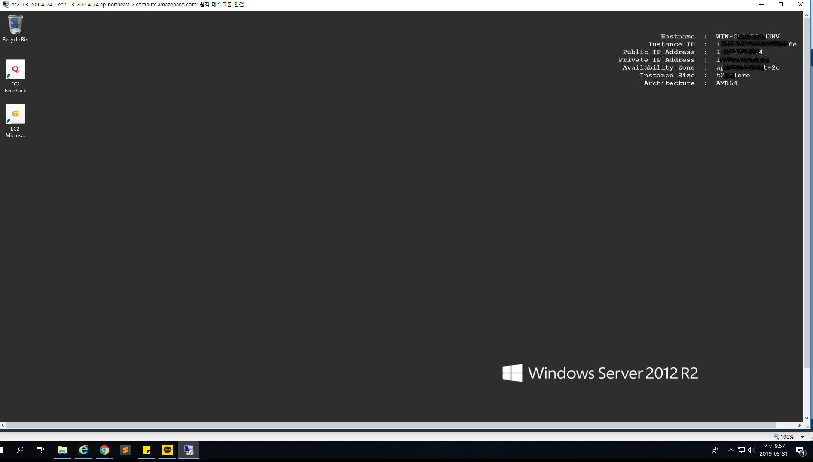Click the zoom magnifier icon beside 100%
Image resolution: width=813 pixels, height=462 pixels.
coord(776,437)
